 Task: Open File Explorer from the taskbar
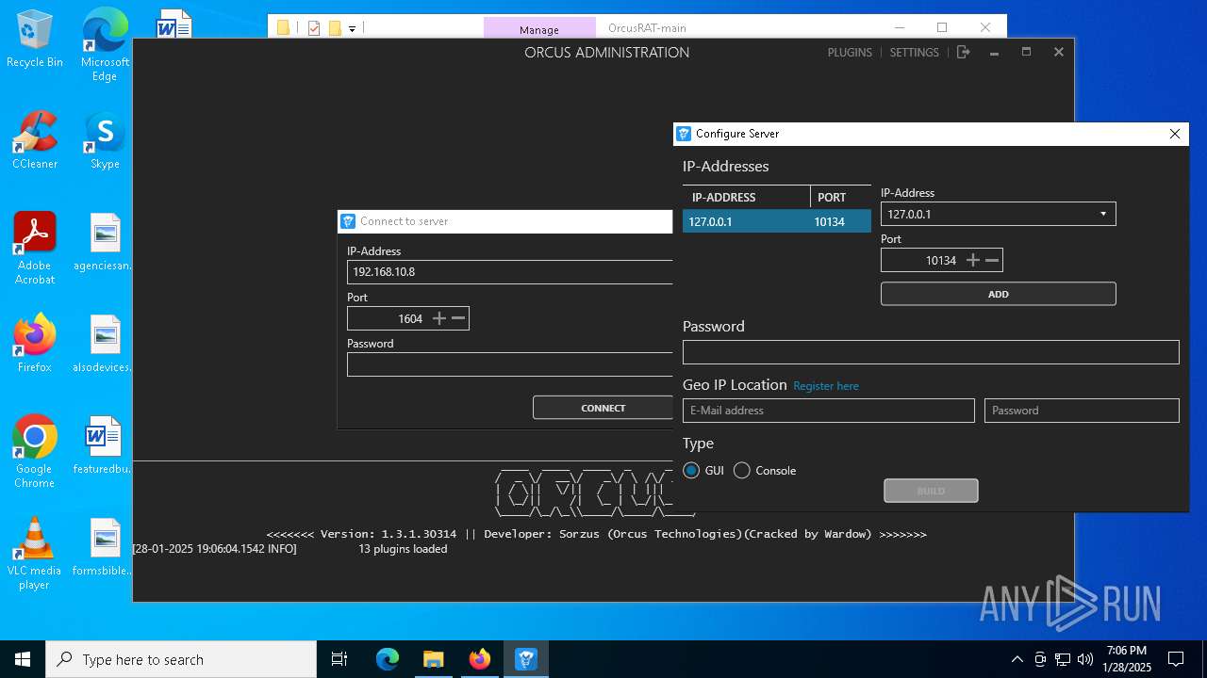tap(433, 659)
